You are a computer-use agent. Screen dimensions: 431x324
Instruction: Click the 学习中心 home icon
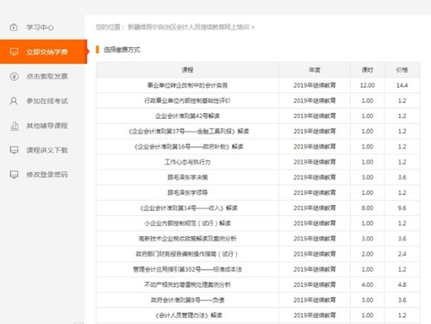[x=14, y=28]
